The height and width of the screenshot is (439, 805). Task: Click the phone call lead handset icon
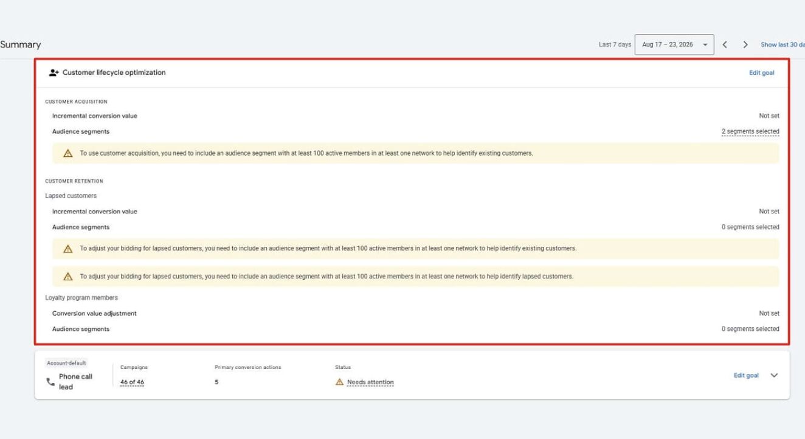50,382
